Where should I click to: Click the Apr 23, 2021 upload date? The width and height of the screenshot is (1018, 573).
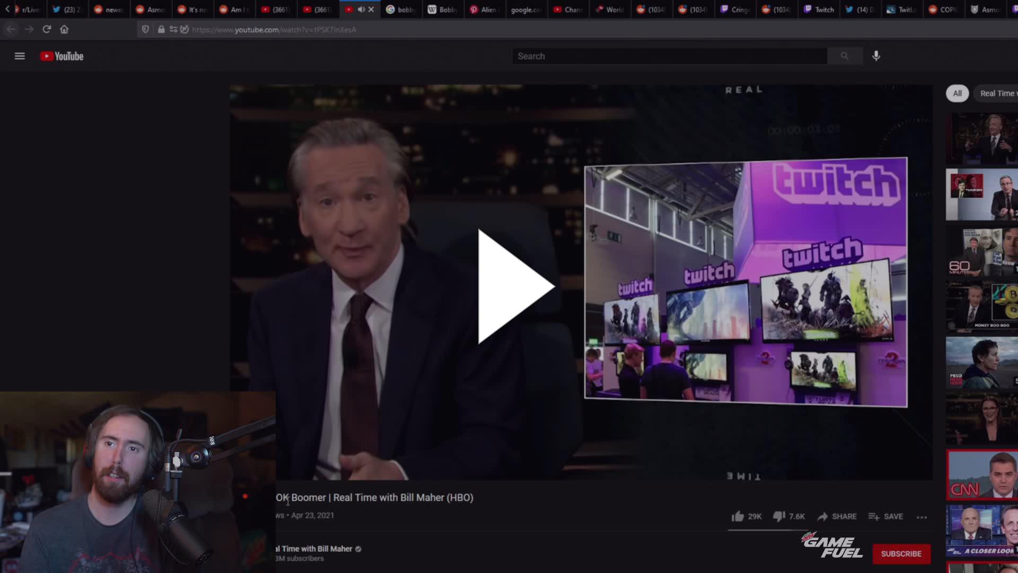pos(312,515)
